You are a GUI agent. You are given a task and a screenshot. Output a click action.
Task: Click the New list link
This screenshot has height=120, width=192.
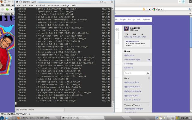pos(128,100)
